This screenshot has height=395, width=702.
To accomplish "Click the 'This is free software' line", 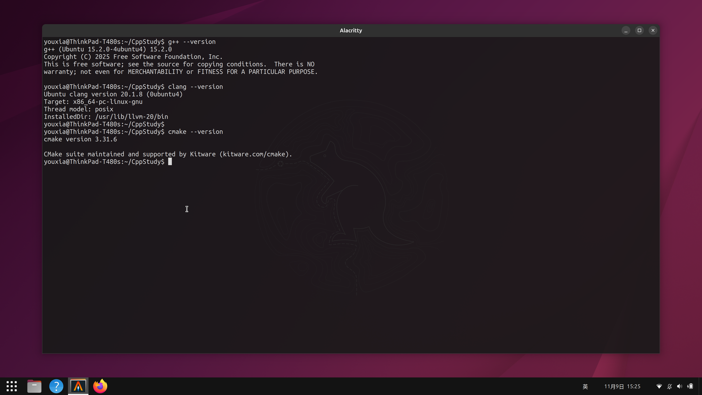I will click(179, 64).
